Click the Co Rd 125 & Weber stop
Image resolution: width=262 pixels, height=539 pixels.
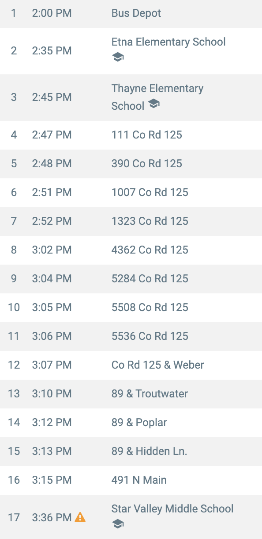131,365
